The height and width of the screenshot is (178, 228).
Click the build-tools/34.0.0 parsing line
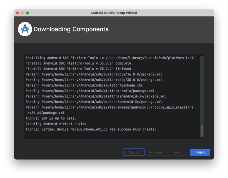click(x=94, y=74)
